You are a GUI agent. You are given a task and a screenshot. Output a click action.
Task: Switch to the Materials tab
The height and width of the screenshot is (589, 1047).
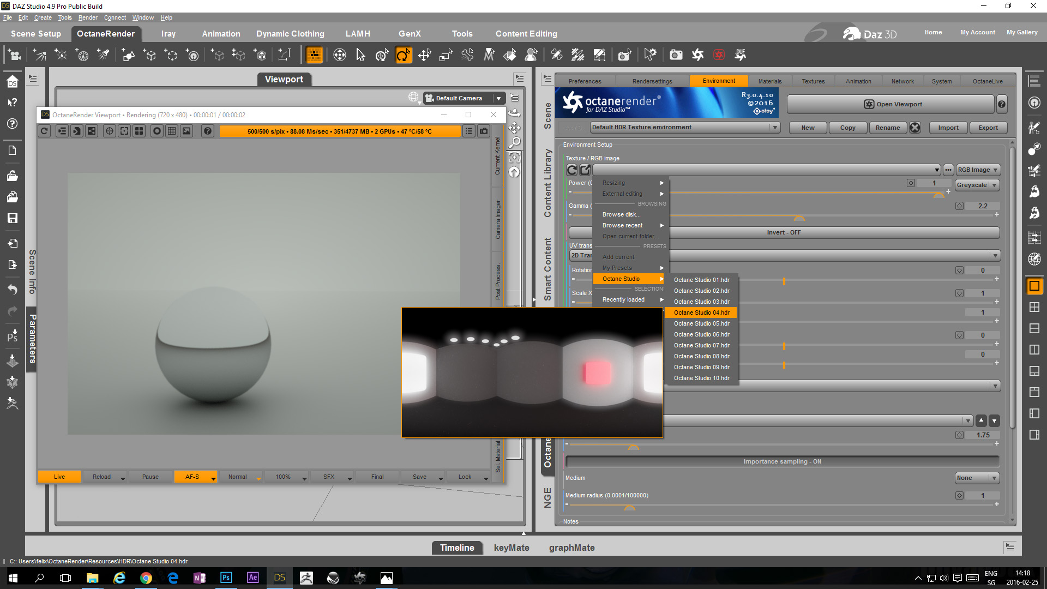click(x=769, y=81)
